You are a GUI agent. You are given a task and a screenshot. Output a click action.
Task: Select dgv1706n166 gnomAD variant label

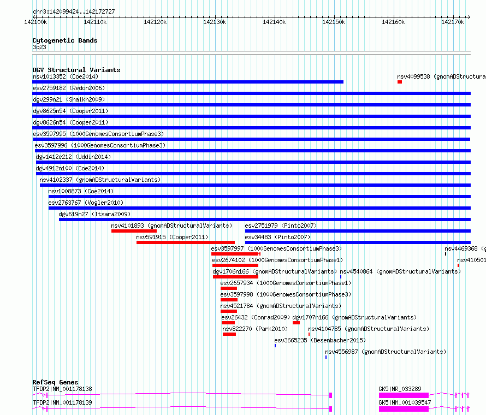point(275,271)
